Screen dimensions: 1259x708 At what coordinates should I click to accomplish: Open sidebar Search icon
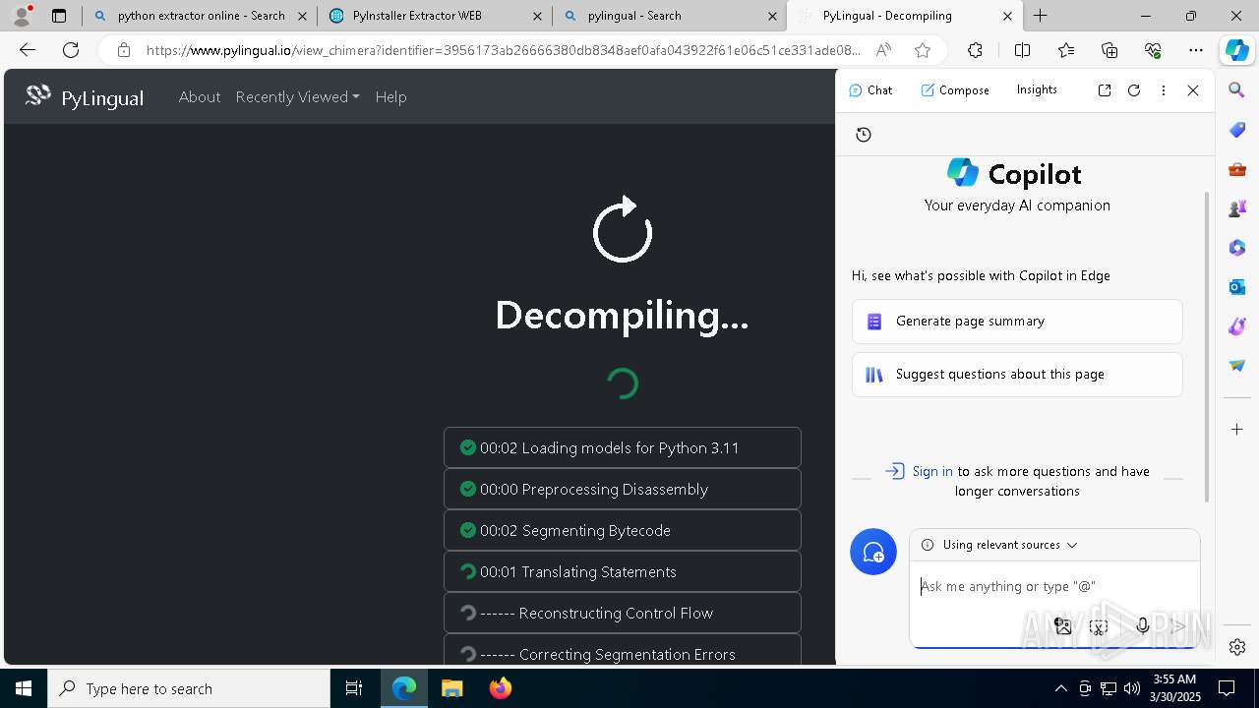click(1237, 89)
